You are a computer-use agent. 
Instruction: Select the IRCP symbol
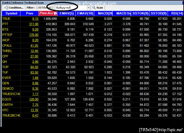tap(6, 40)
